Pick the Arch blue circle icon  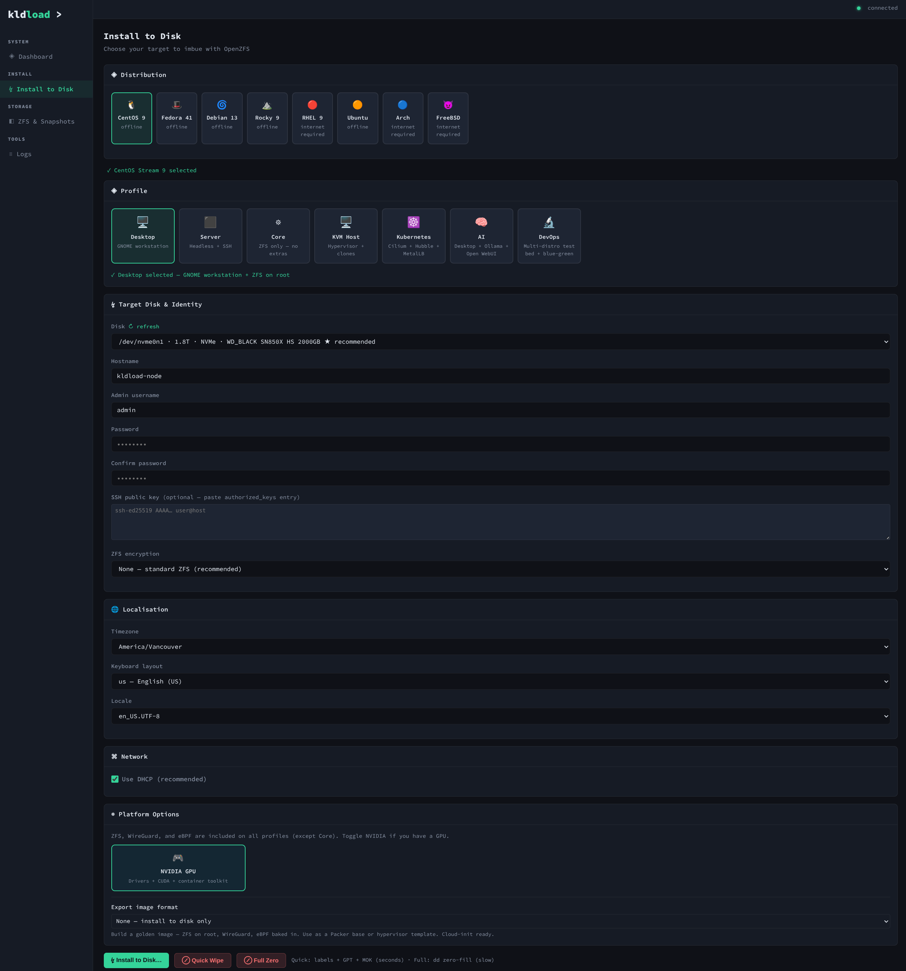pos(403,105)
